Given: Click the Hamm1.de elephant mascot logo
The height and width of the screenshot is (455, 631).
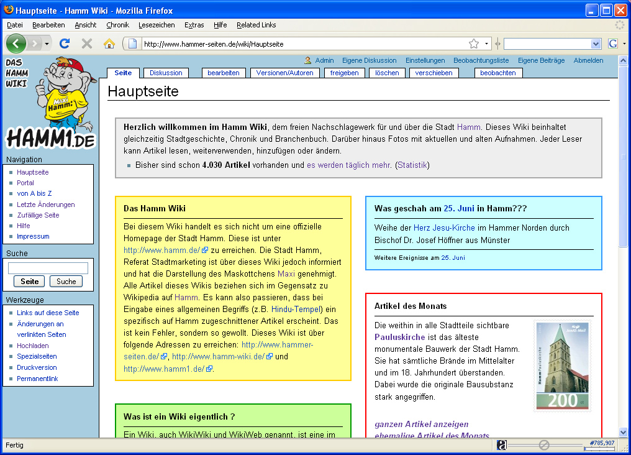Looking at the screenshot, I should tap(51, 103).
